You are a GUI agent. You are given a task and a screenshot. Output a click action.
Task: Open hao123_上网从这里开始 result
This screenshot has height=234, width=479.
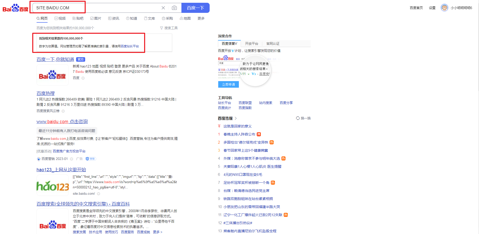point(61,170)
